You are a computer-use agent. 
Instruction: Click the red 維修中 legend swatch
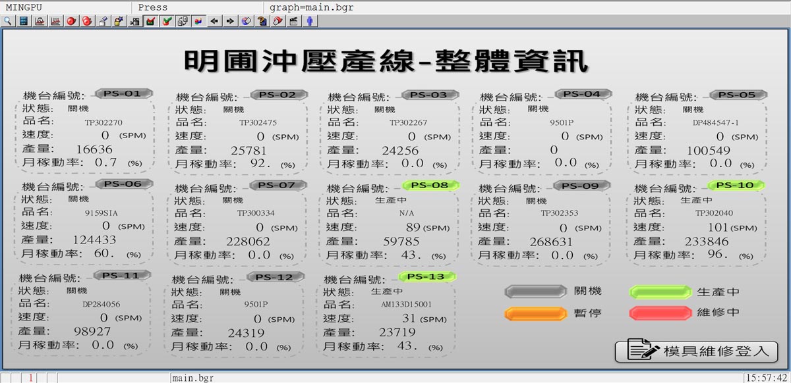(x=660, y=313)
